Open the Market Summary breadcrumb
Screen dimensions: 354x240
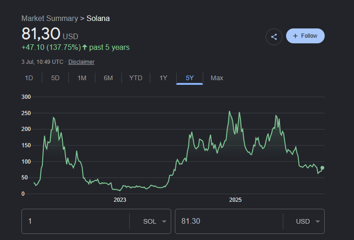click(x=50, y=18)
